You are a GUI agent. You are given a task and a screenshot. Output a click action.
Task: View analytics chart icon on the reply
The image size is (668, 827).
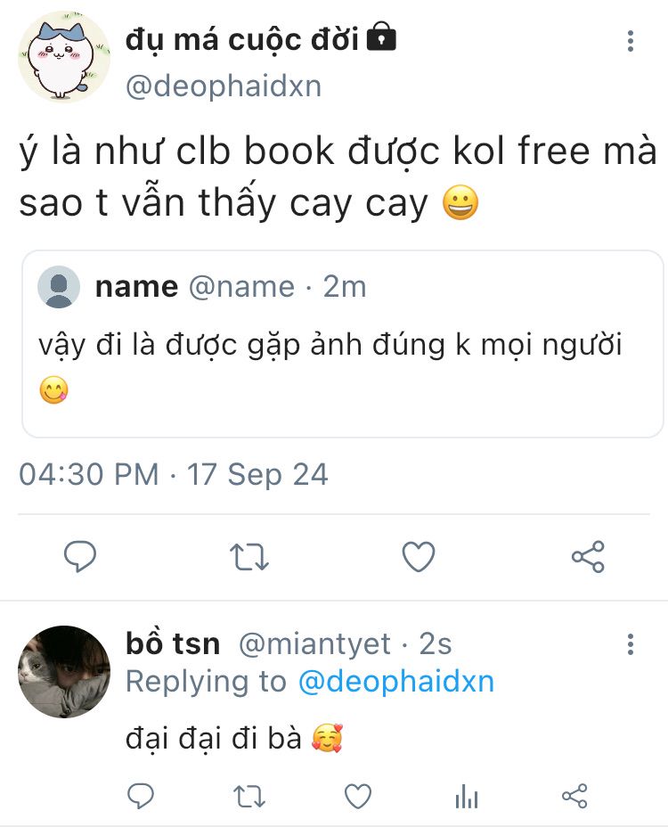[467, 796]
